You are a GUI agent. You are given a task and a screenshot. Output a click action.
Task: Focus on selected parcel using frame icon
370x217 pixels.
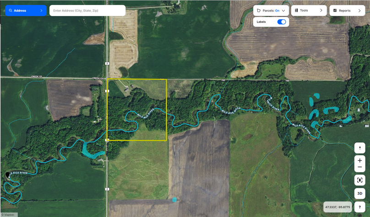359,180
